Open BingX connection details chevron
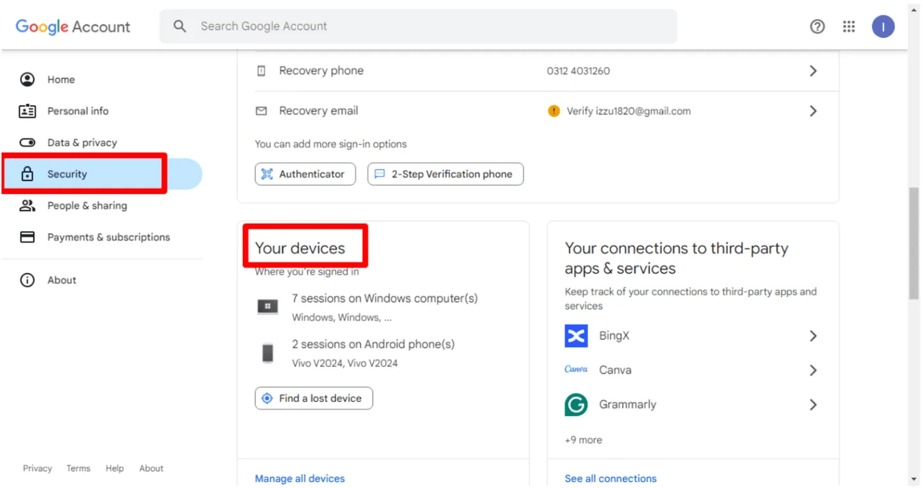 pos(813,336)
